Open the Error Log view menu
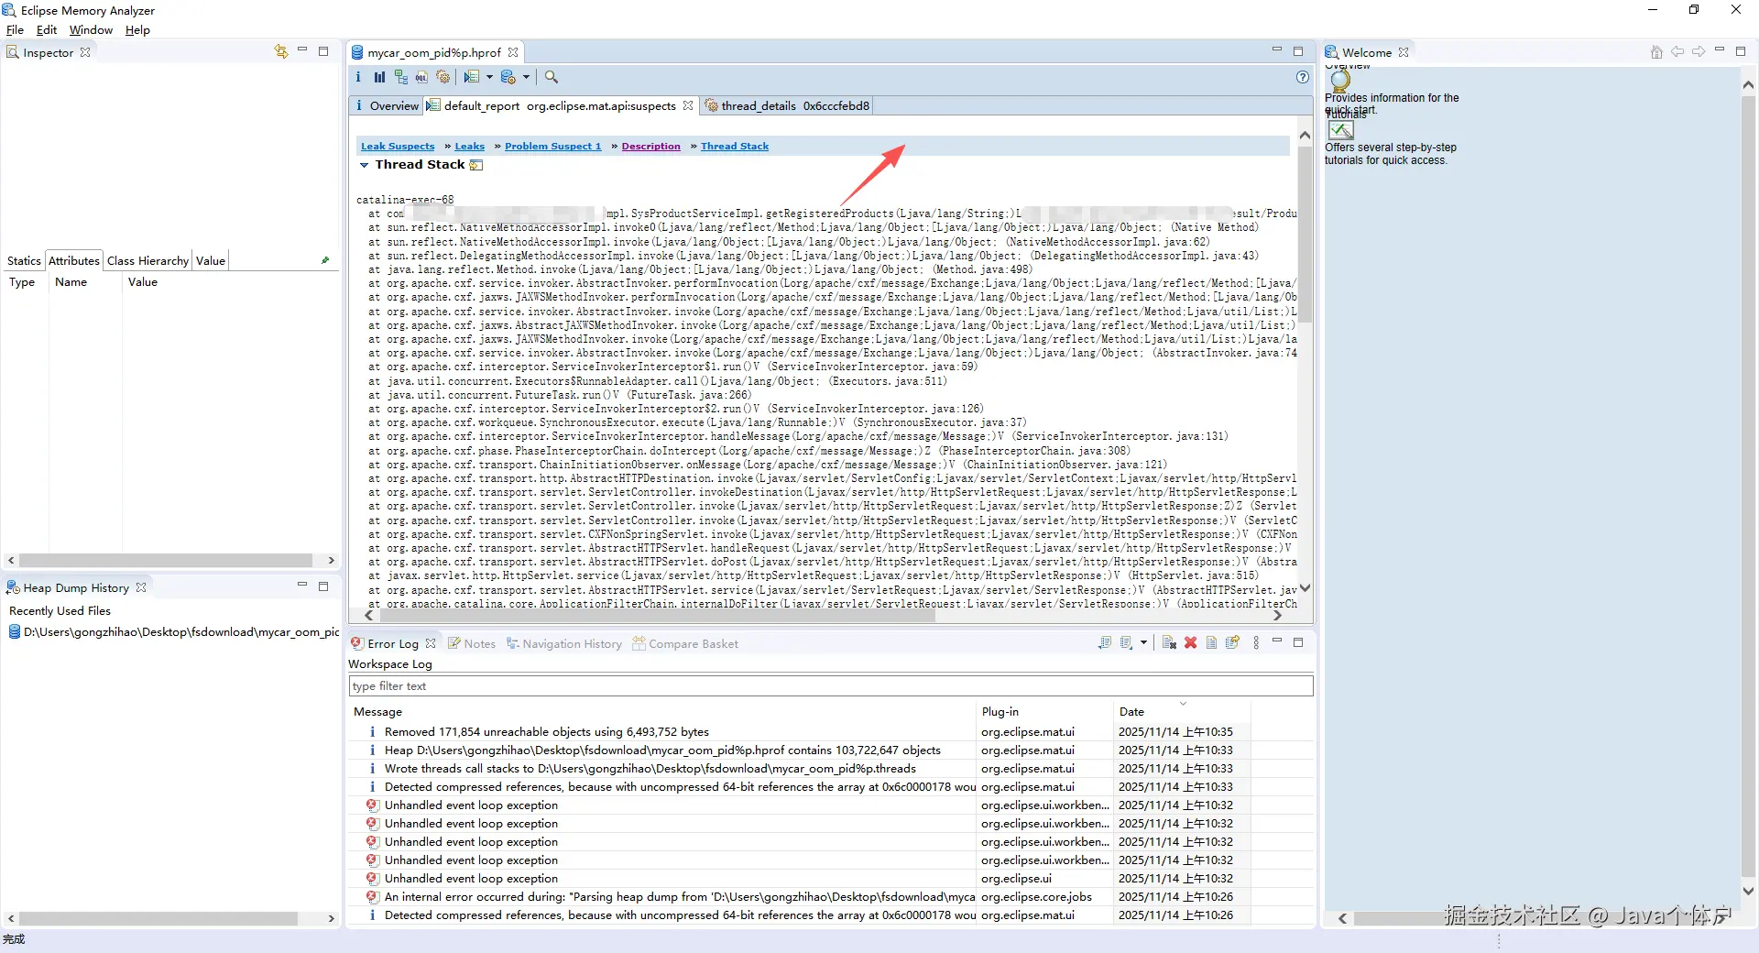The width and height of the screenshot is (1759, 953). (1256, 643)
